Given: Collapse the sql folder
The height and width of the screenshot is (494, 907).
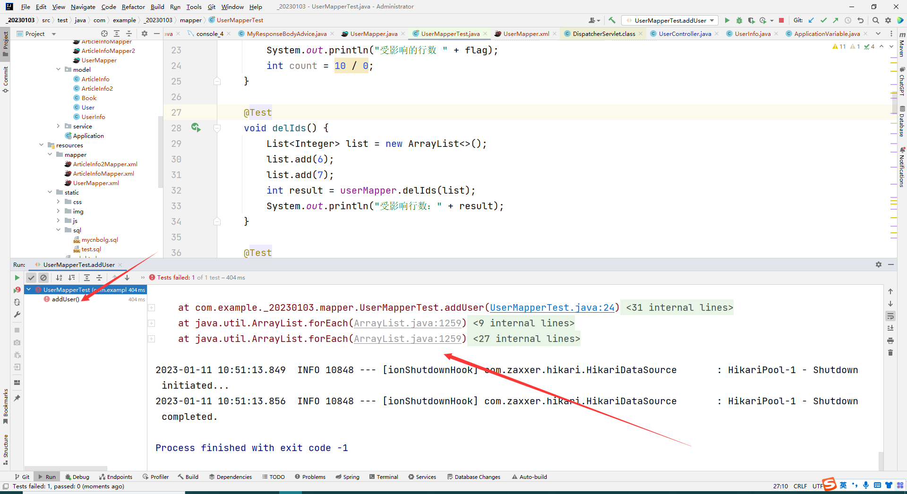Looking at the screenshot, I should coord(59,230).
